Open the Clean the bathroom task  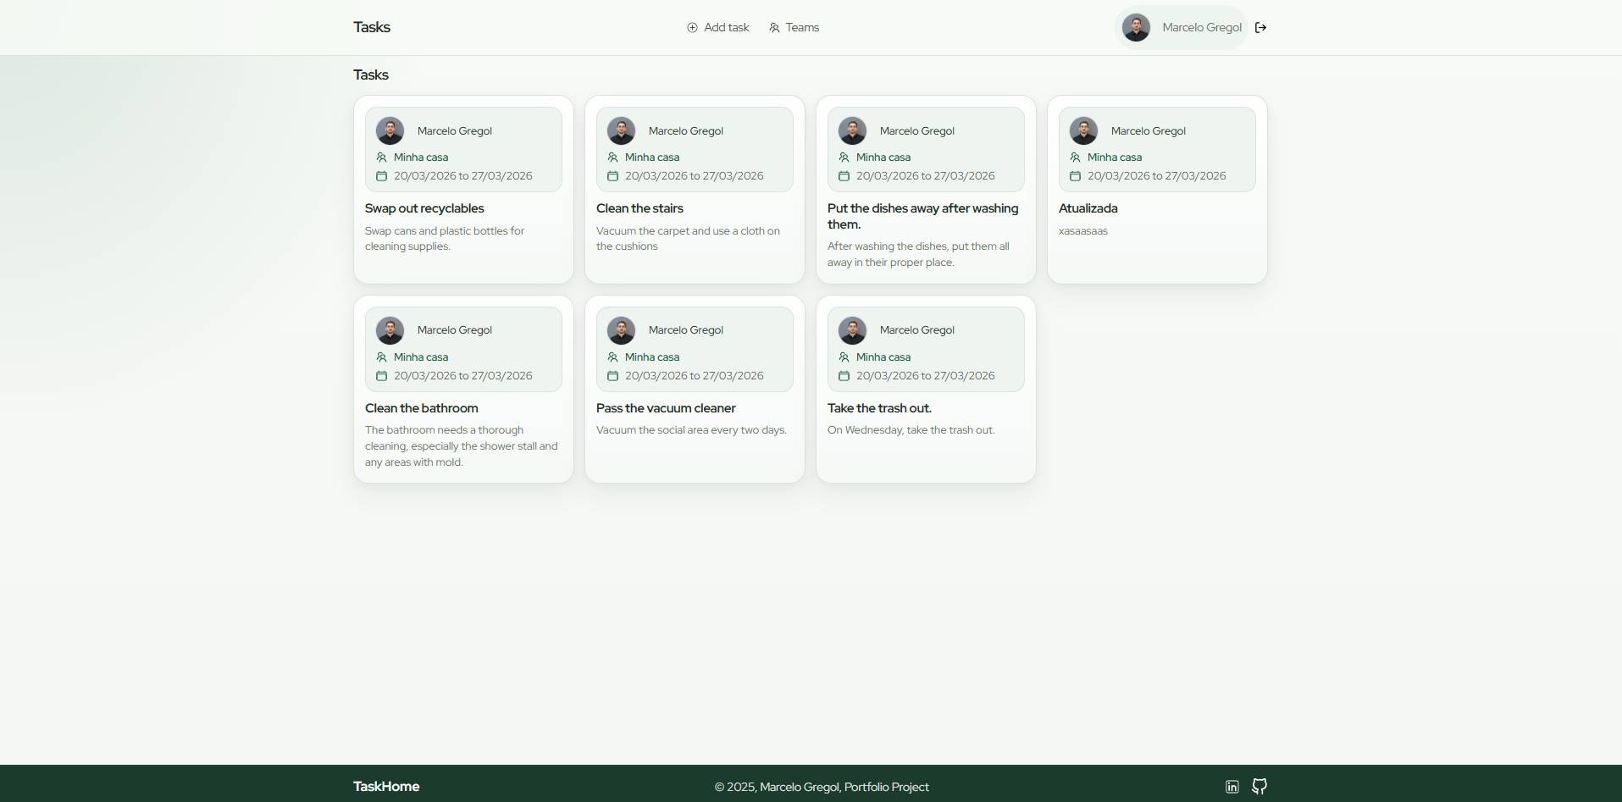pyautogui.click(x=421, y=408)
